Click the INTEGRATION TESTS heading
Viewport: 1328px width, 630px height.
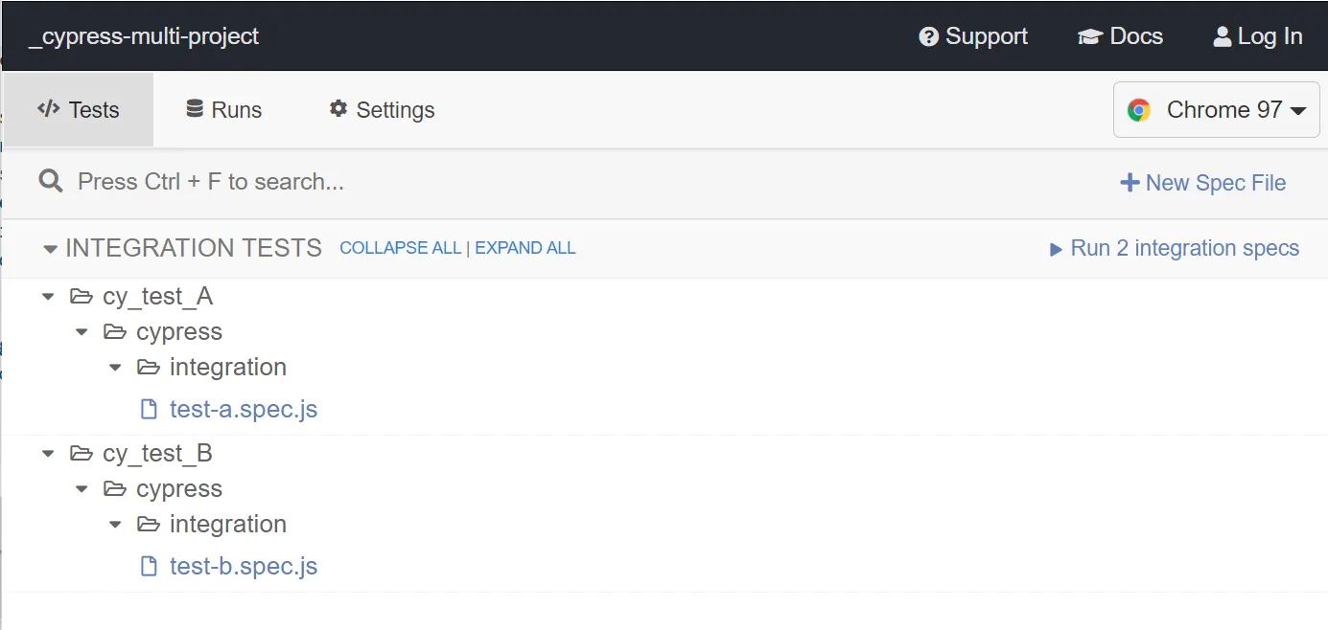(x=194, y=248)
